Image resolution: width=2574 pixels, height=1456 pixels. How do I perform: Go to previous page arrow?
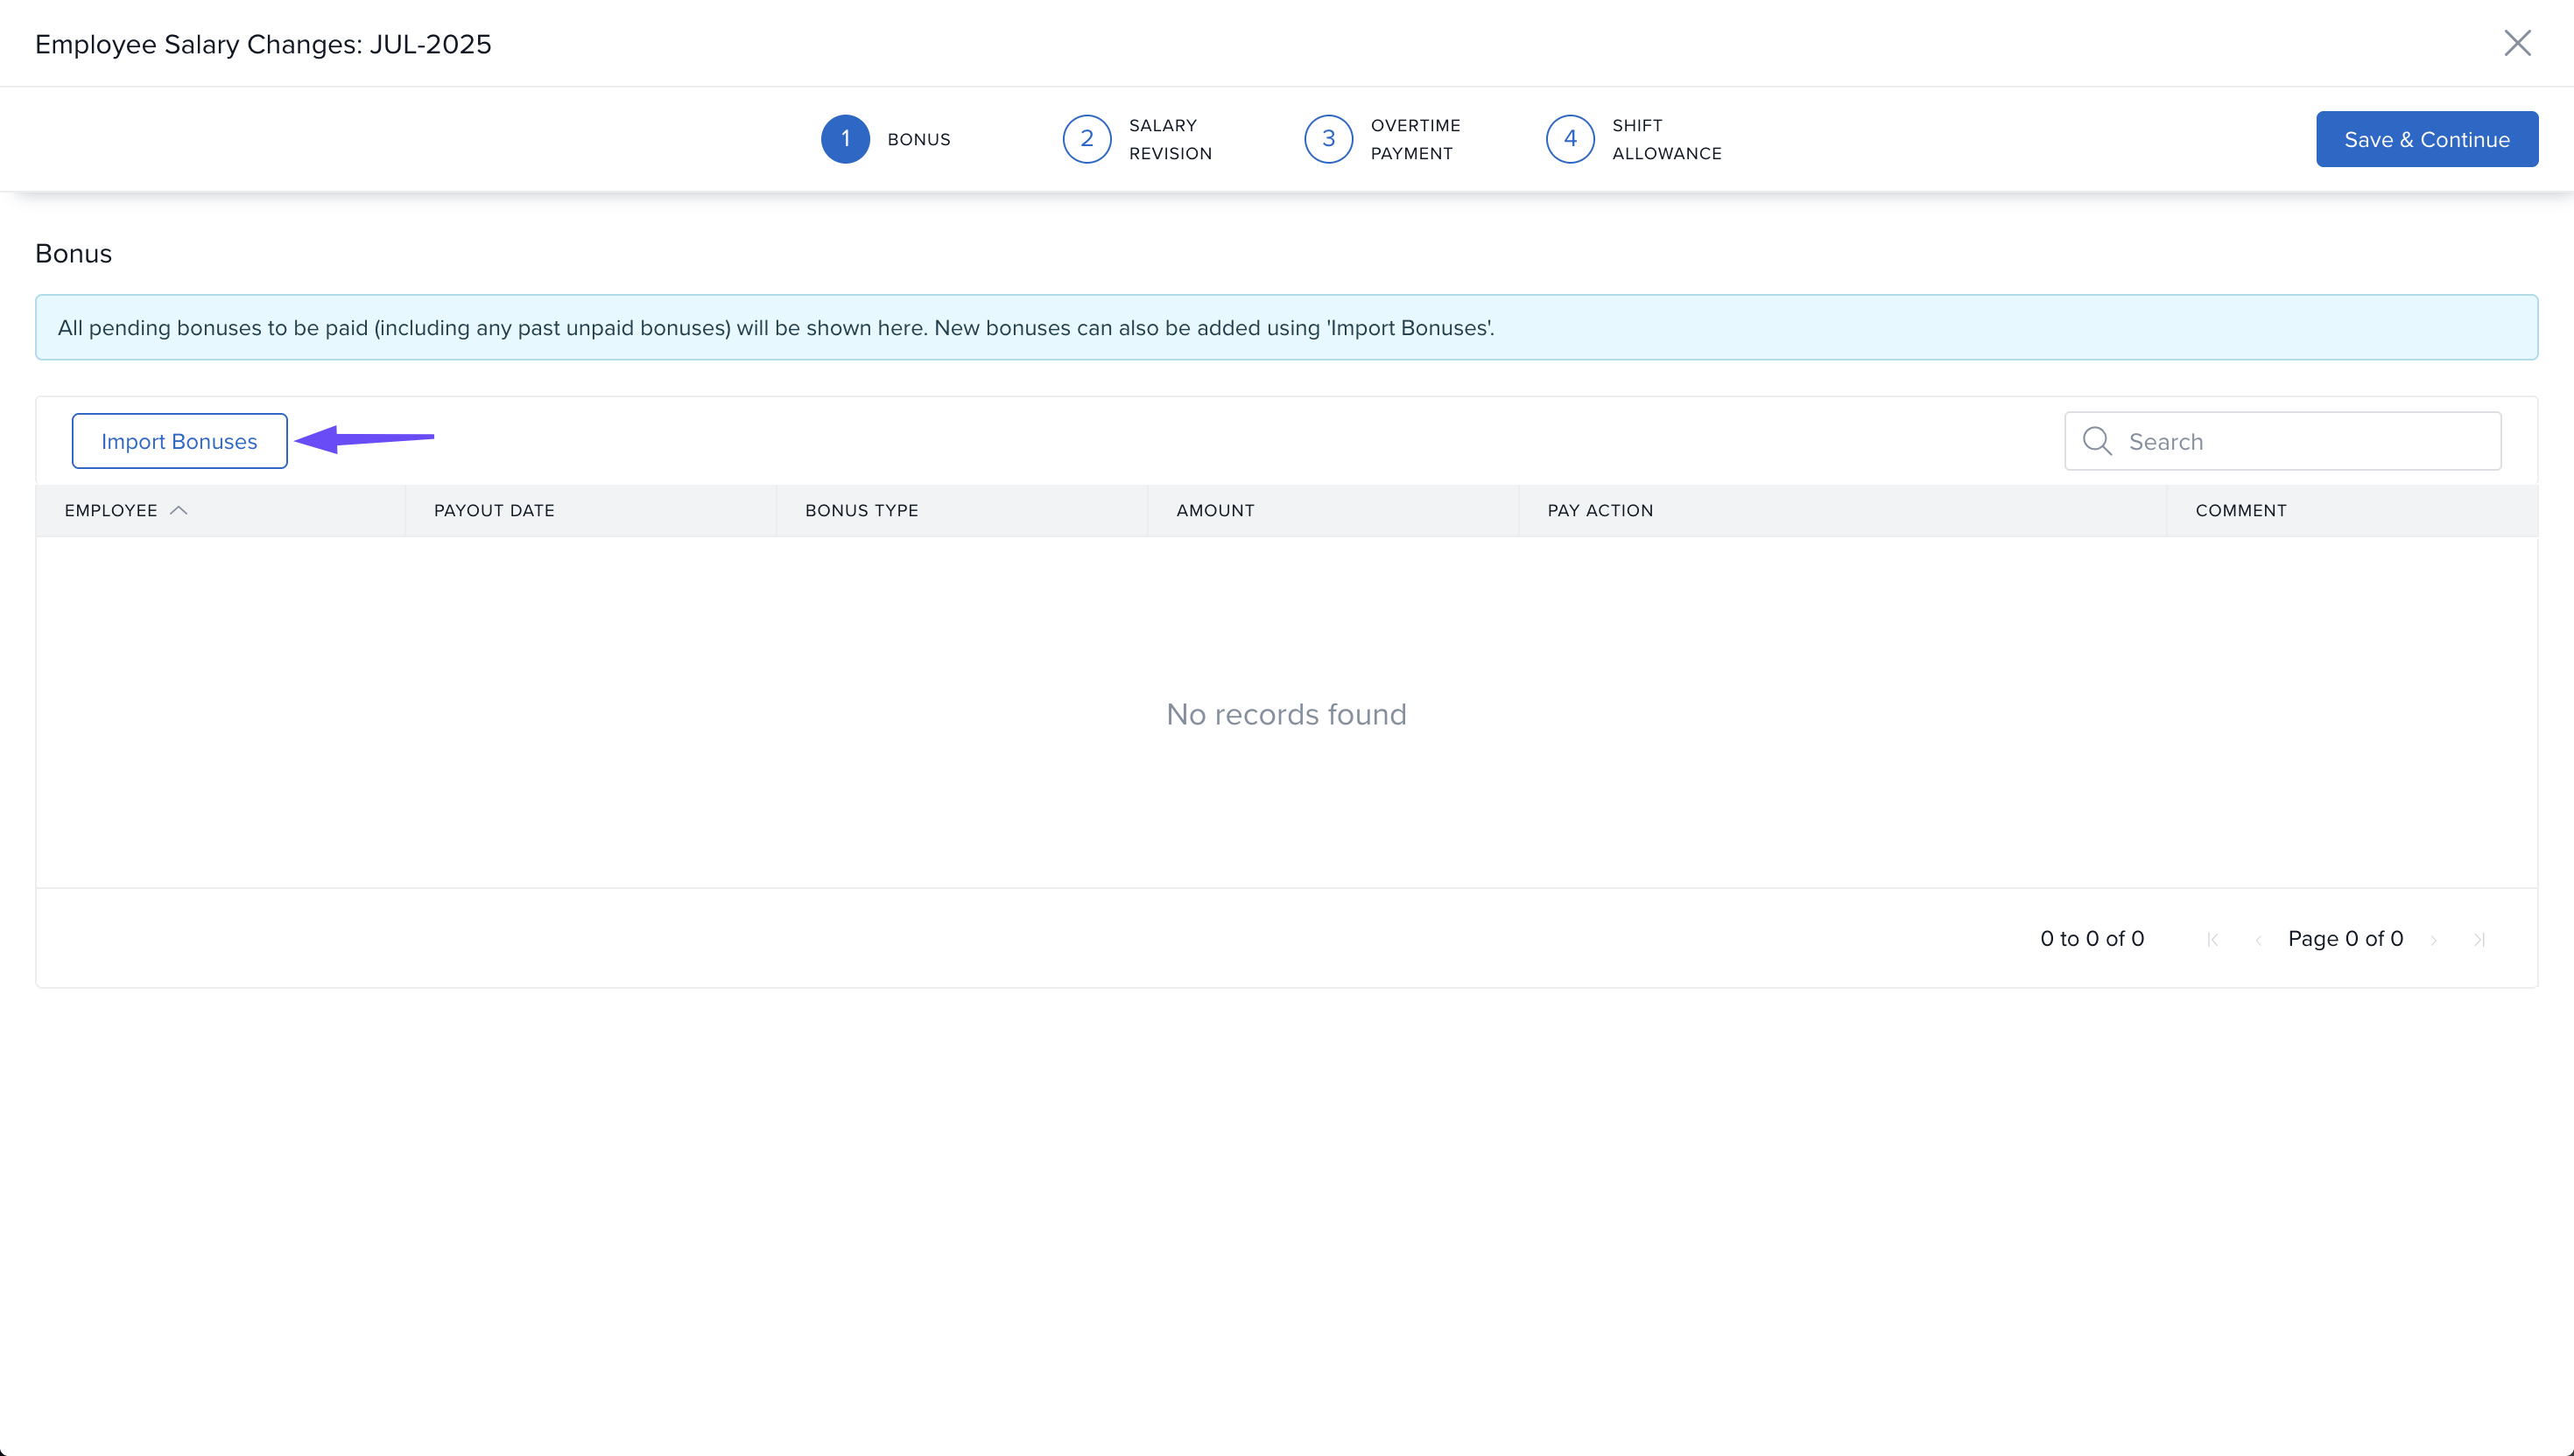click(2258, 939)
